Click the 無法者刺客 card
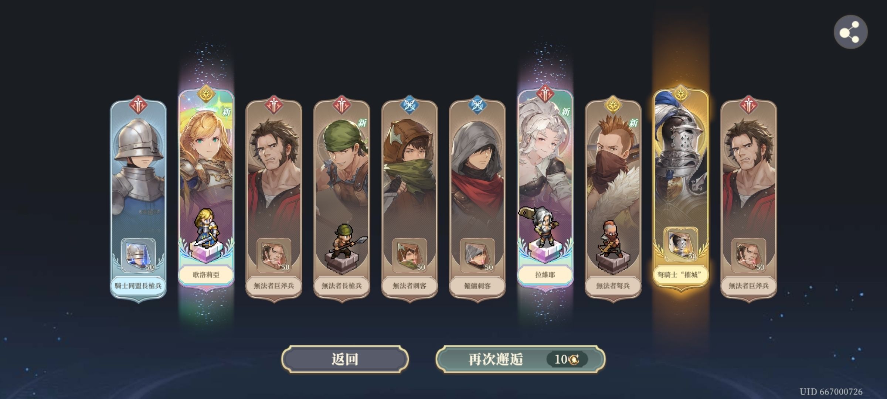Viewport: 887px width, 399px height. pos(409,199)
